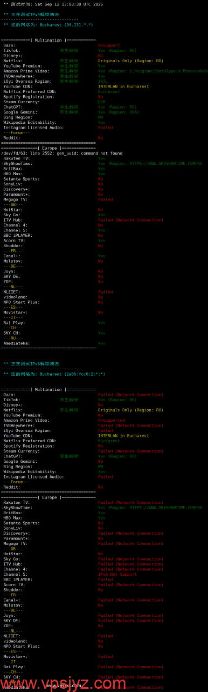Viewport: 208px width, 692px height.
Task: Click the IPv4 ITV Hub "Failed (Network Connection)" result
Action: [130, 220]
